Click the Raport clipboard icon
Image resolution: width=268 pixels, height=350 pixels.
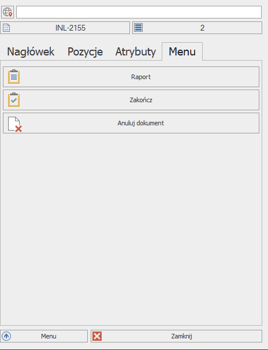(x=14, y=77)
